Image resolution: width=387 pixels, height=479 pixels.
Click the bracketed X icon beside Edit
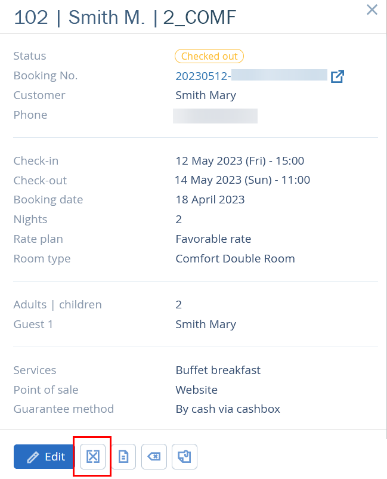pos(92,456)
